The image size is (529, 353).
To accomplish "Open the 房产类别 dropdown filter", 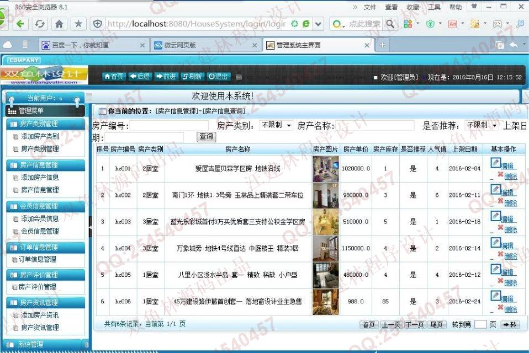I will tap(276, 125).
